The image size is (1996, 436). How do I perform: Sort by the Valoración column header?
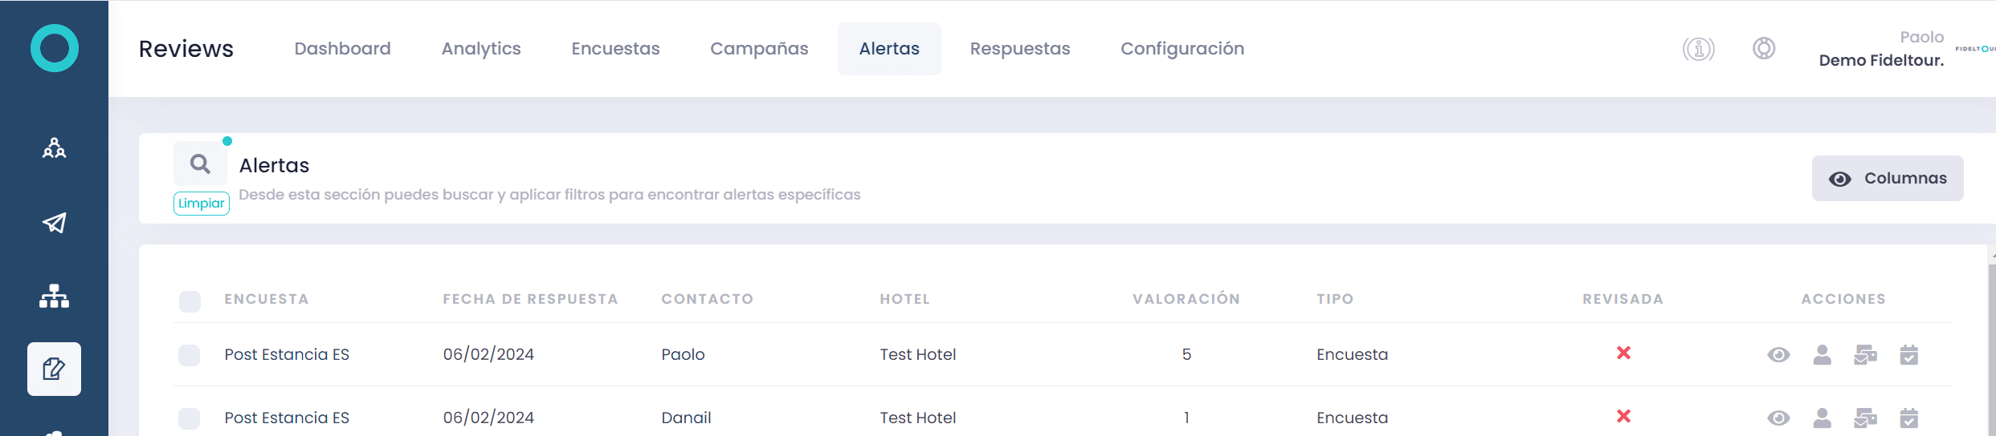coord(1186,299)
